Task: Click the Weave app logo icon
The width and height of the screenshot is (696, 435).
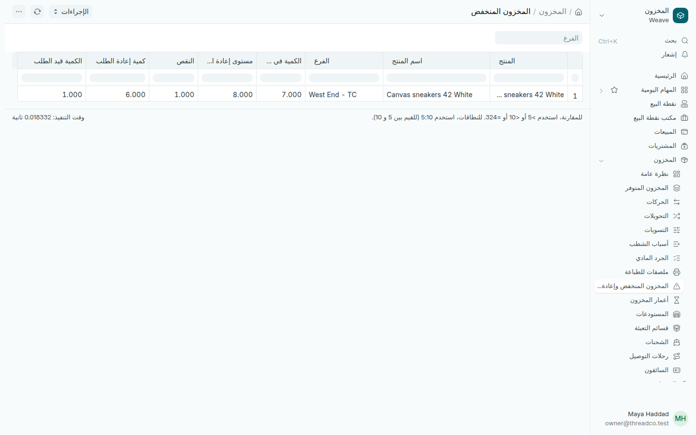Action: [681, 15]
